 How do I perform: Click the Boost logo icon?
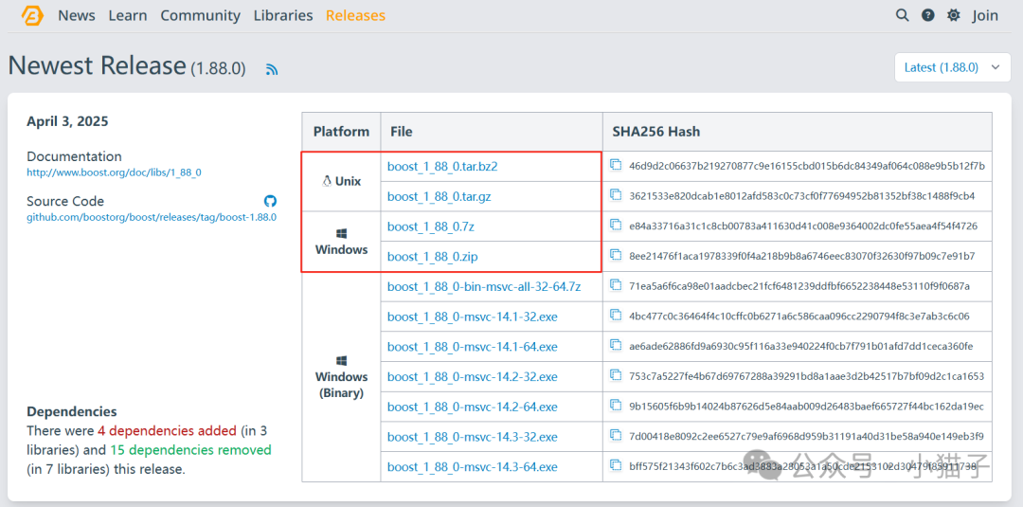(32, 16)
